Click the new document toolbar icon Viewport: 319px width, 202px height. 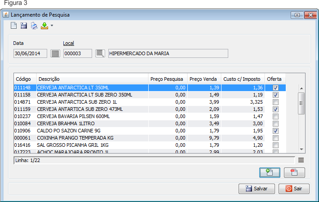tap(14, 26)
